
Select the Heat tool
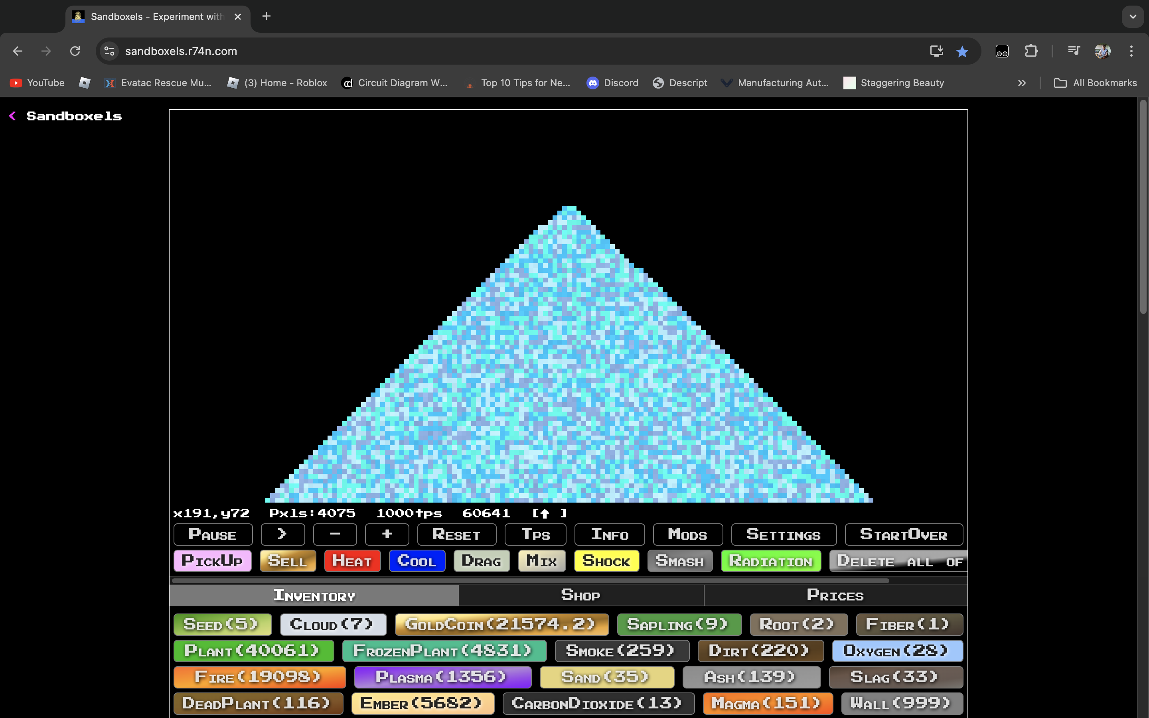(352, 561)
